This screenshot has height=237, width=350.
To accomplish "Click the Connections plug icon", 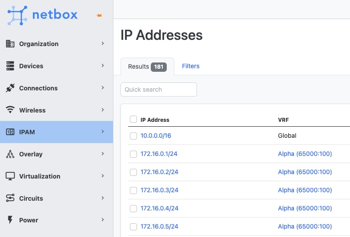I will click(x=10, y=88).
